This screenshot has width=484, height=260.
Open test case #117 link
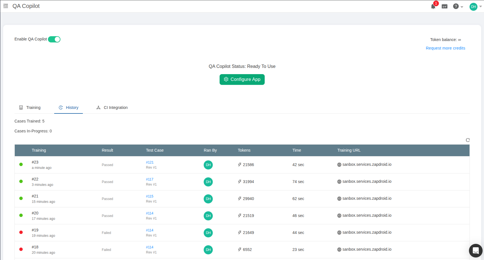click(x=150, y=179)
